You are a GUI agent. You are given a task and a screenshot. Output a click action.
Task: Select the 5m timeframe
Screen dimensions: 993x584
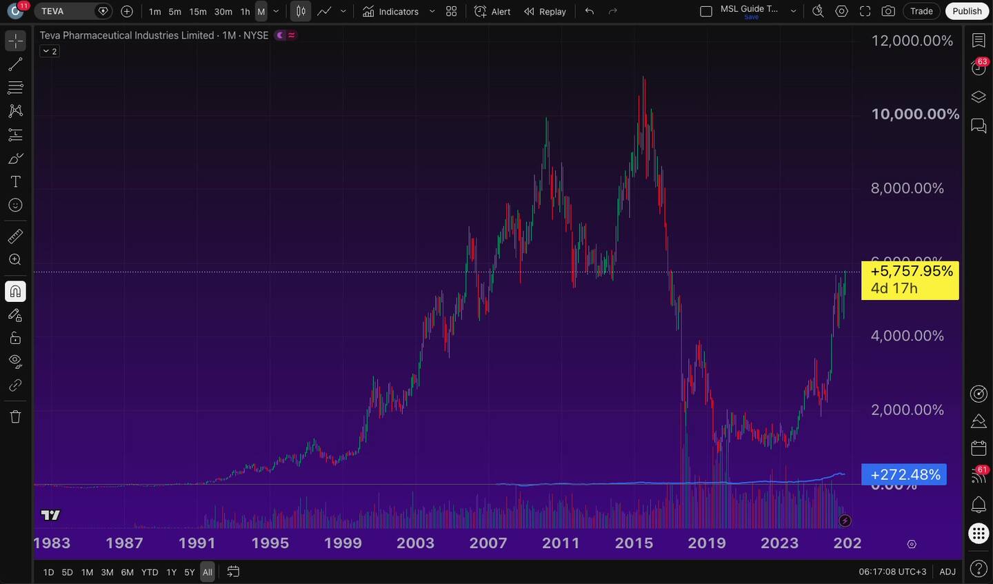tap(175, 12)
